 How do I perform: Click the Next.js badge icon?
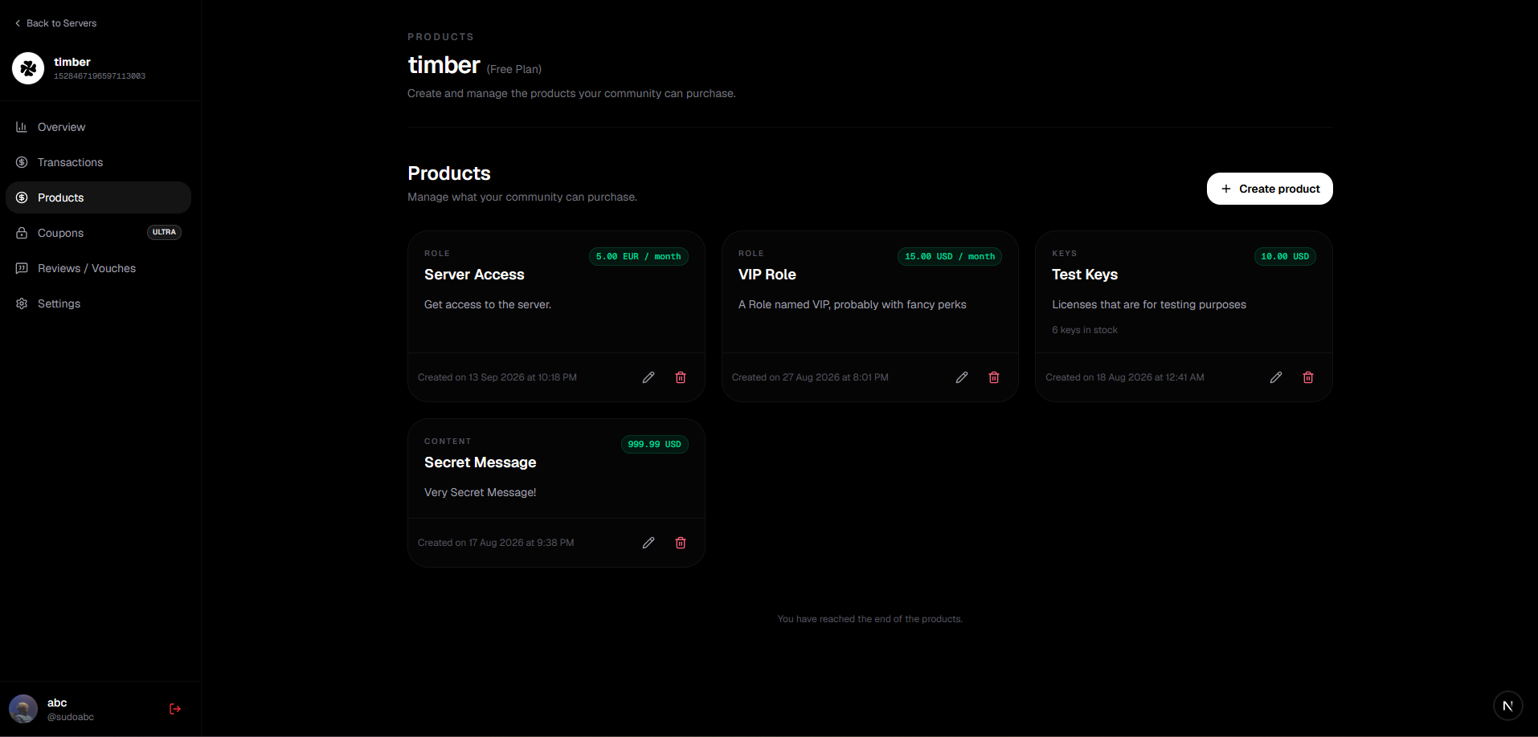click(1507, 706)
